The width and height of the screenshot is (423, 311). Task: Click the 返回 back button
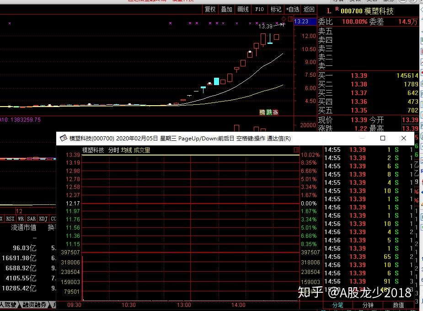[x=309, y=10]
